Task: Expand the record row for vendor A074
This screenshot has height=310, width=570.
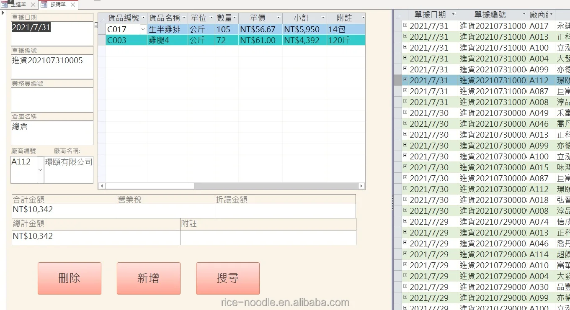Action: click(405, 221)
